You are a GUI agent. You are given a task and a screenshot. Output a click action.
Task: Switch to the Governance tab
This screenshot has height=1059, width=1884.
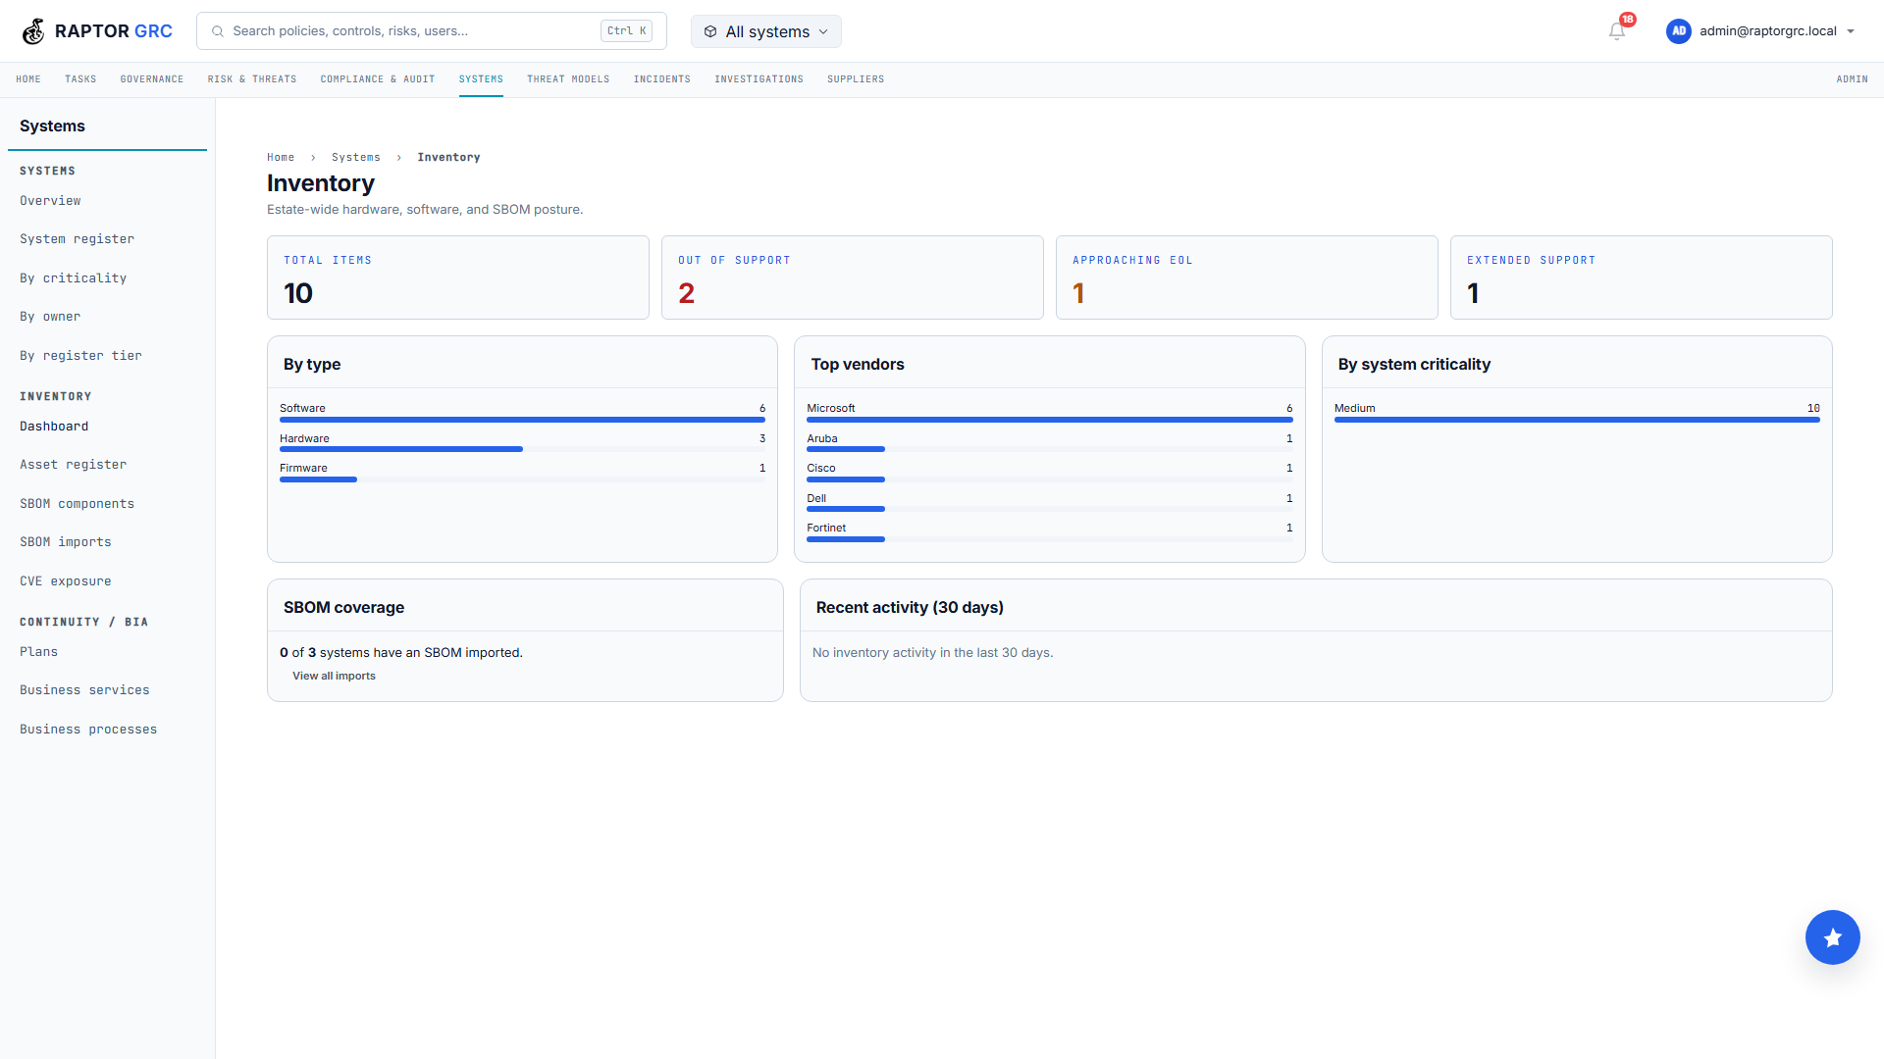click(x=152, y=79)
